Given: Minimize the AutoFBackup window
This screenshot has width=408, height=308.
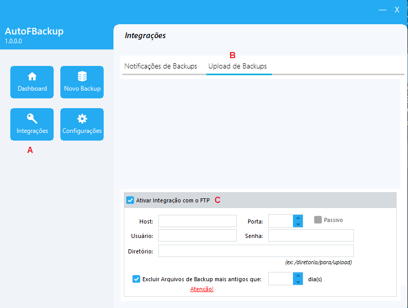Looking at the screenshot, I should [x=383, y=10].
